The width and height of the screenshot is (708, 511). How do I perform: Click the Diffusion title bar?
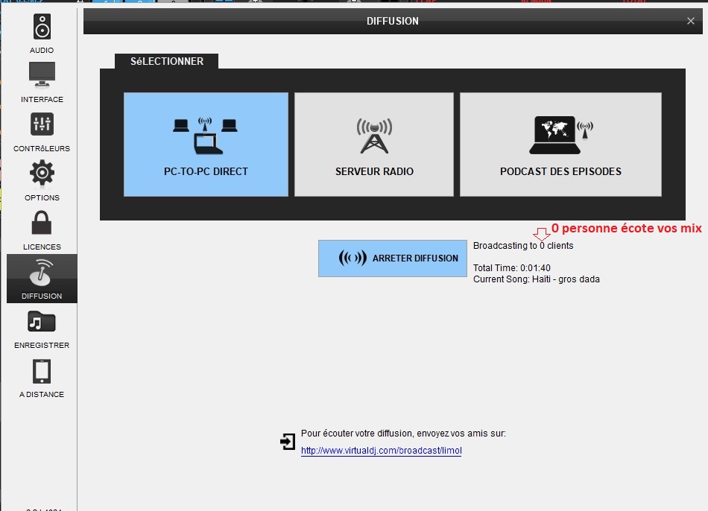393,22
